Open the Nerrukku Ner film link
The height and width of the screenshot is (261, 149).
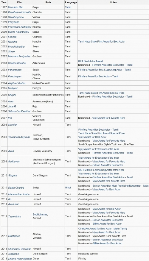(x=15, y=7)
